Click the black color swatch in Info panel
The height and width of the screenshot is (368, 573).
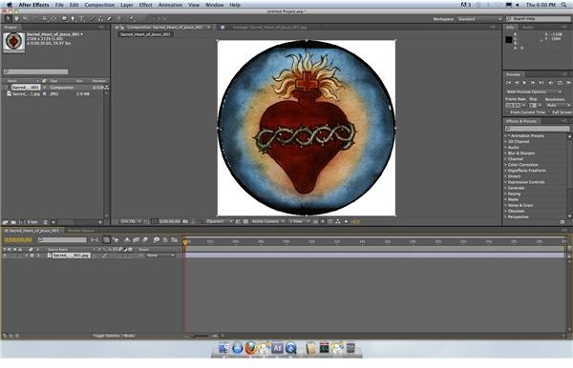pyautogui.click(x=509, y=39)
